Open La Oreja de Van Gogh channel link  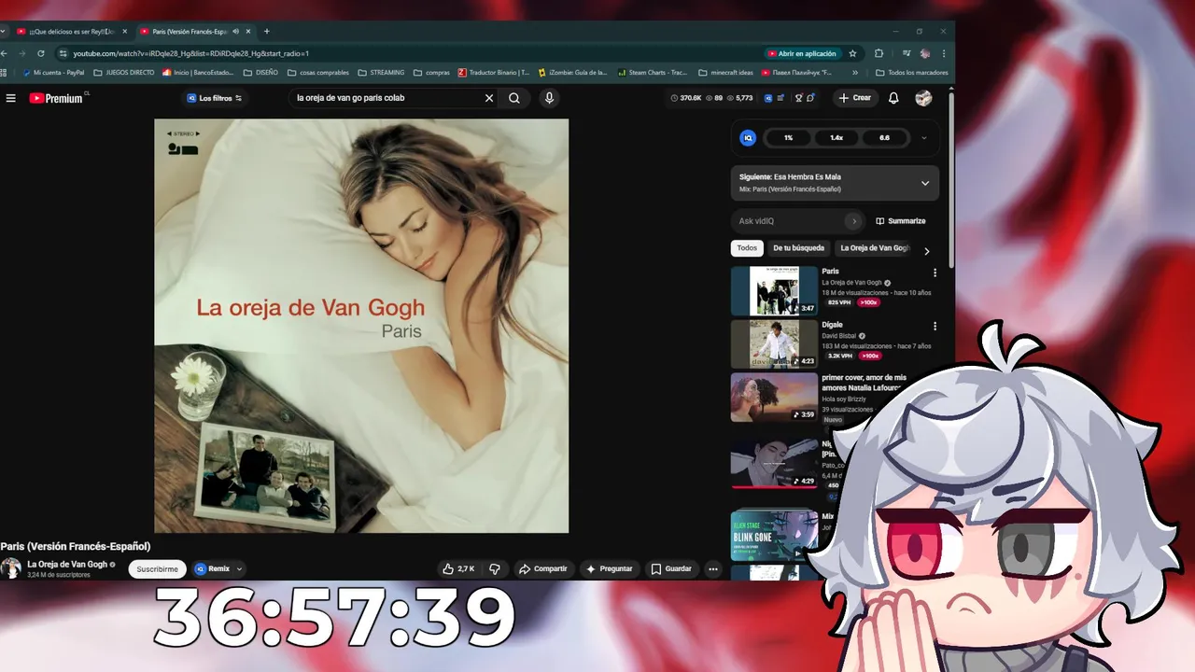point(67,565)
